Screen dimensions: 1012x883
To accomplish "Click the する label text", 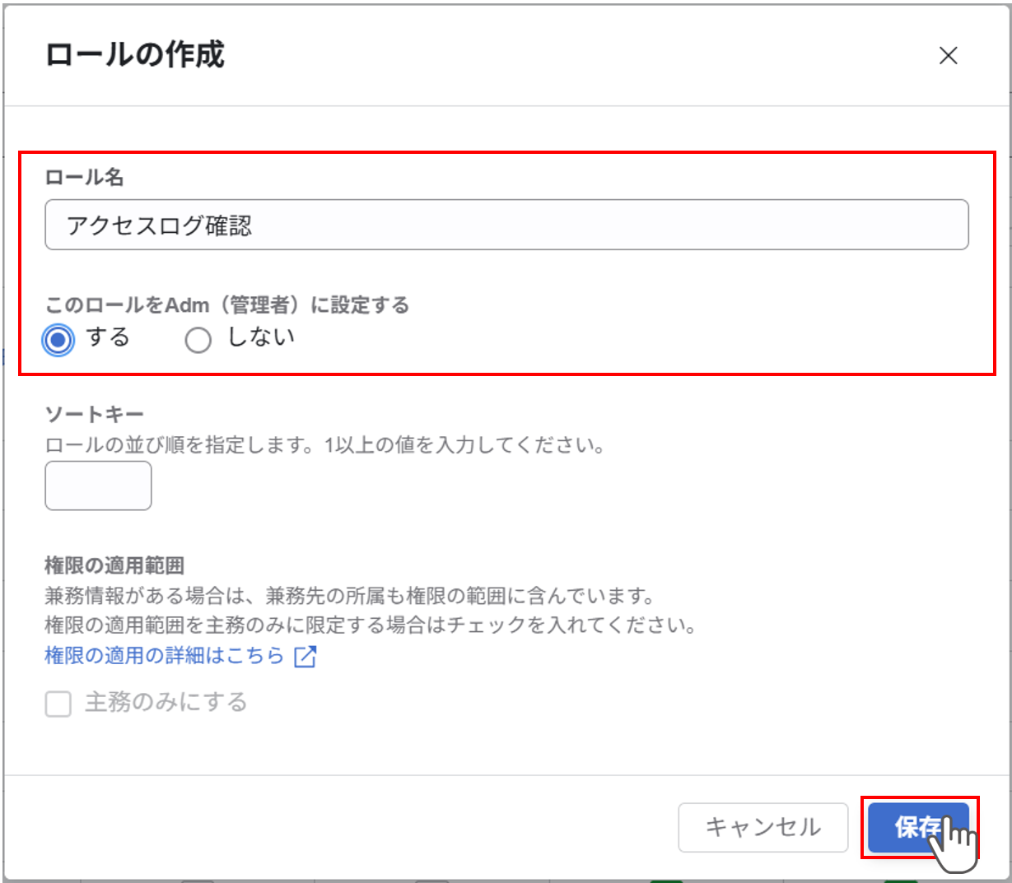I will 108,337.
